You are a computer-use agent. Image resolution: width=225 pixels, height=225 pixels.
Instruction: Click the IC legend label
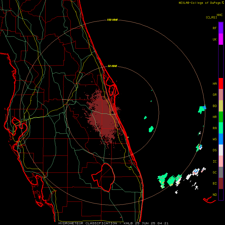coord(214,161)
